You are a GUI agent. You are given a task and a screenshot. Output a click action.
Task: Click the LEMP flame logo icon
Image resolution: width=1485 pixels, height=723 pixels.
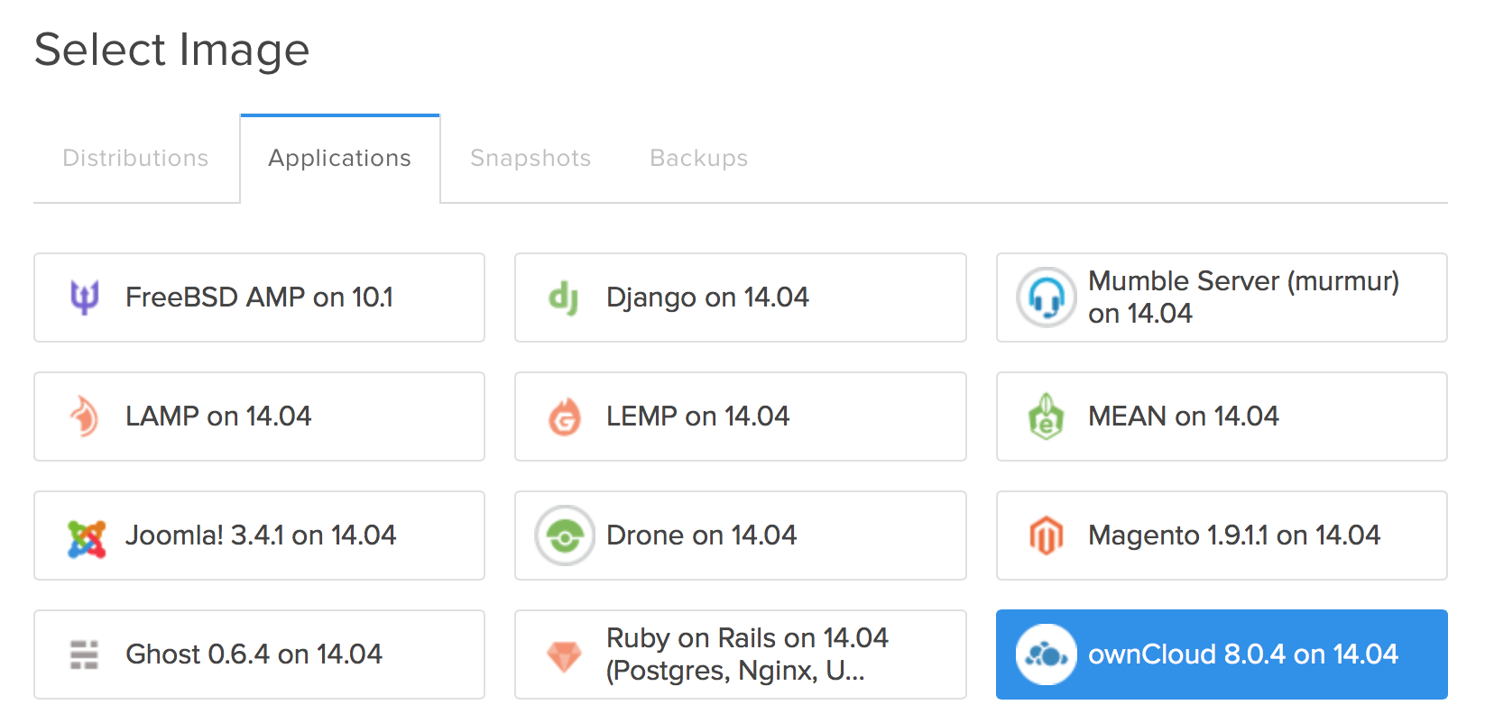tap(565, 416)
